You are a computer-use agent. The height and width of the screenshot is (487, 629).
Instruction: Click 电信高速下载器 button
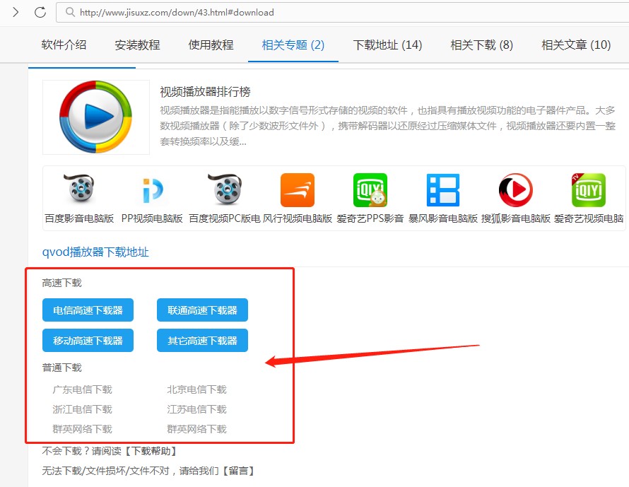click(x=88, y=310)
